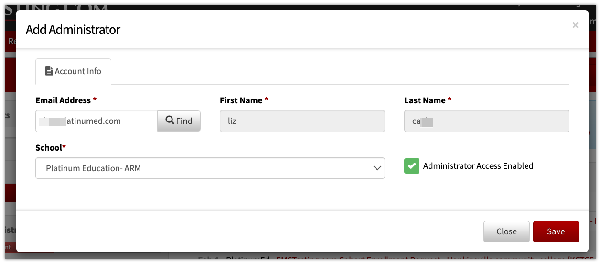
Task: Switch to the Account Info tab
Action: [73, 71]
